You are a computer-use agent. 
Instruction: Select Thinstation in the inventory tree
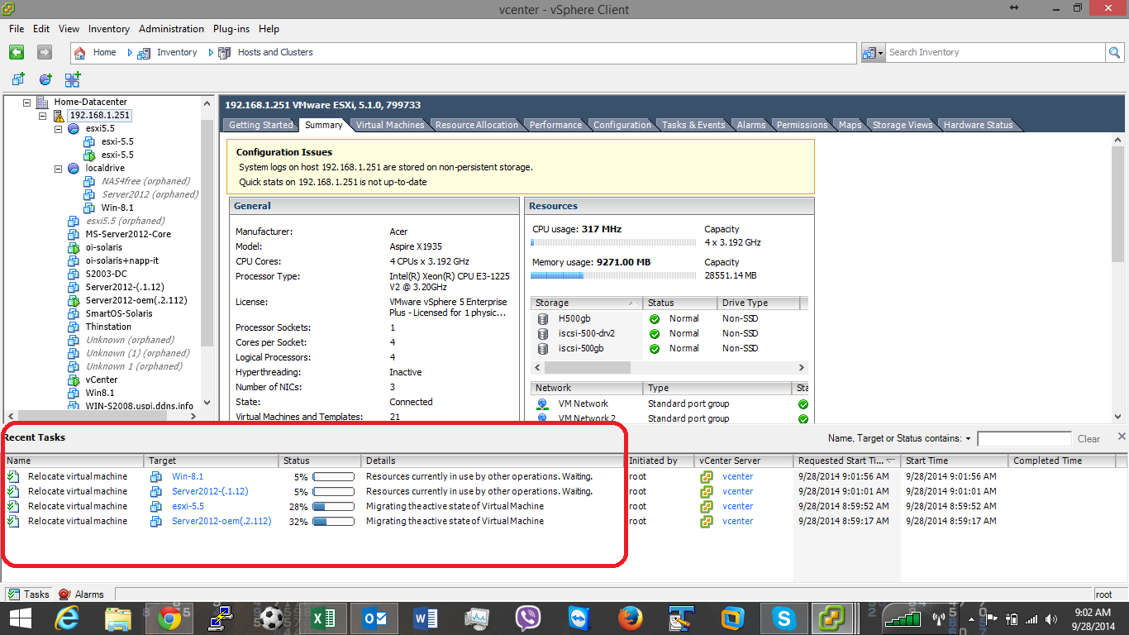click(x=108, y=327)
